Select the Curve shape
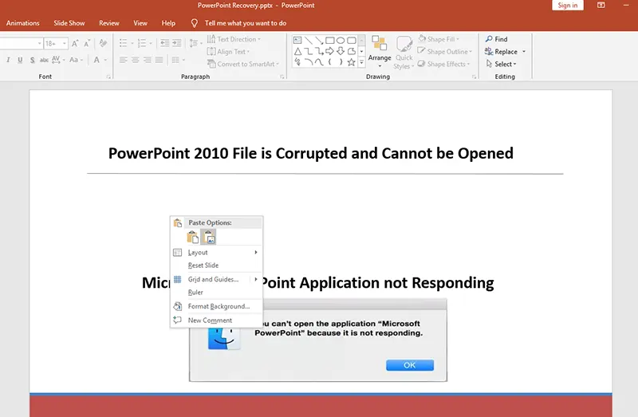 319,62
